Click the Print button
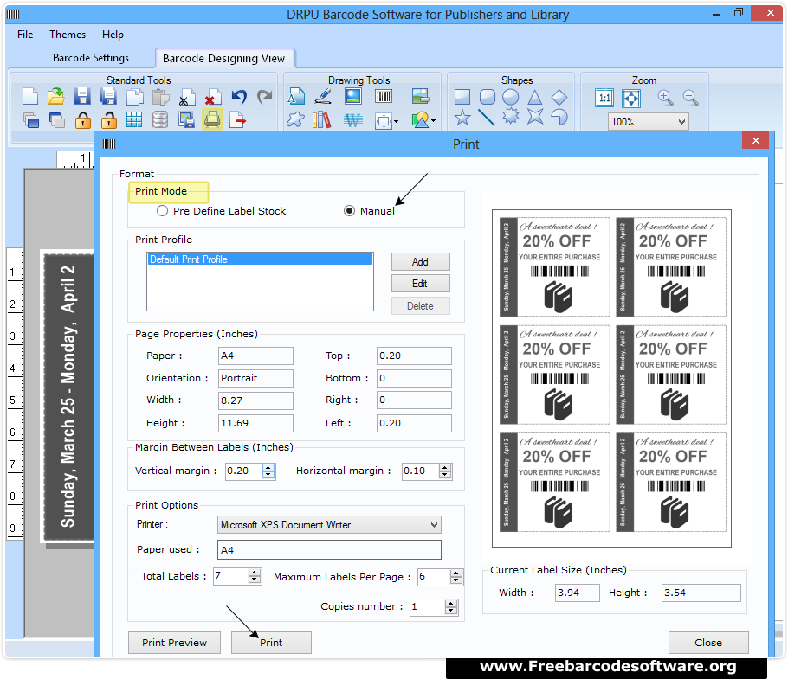The width and height of the screenshot is (788, 679). (x=271, y=643)
